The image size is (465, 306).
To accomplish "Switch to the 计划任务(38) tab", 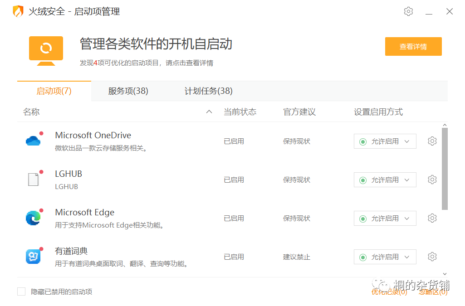I will [x=208, y=91].
